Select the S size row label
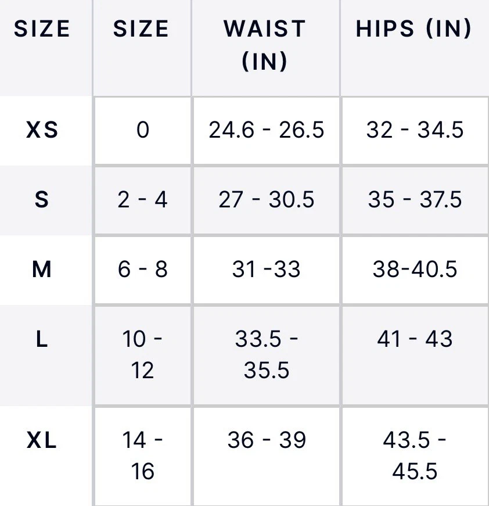The width and height of the screenshot is (489, 506). pos(42,200)
